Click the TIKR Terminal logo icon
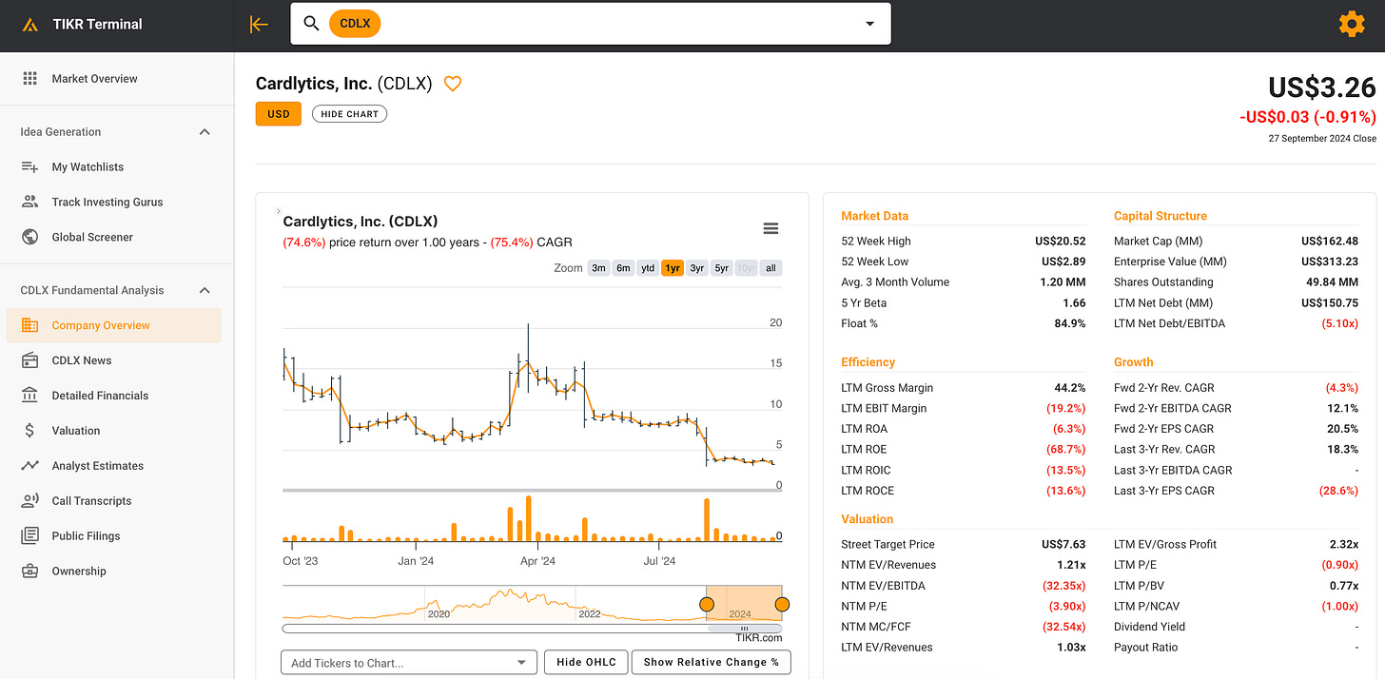1385x679 pixels. tap(30, 25)
